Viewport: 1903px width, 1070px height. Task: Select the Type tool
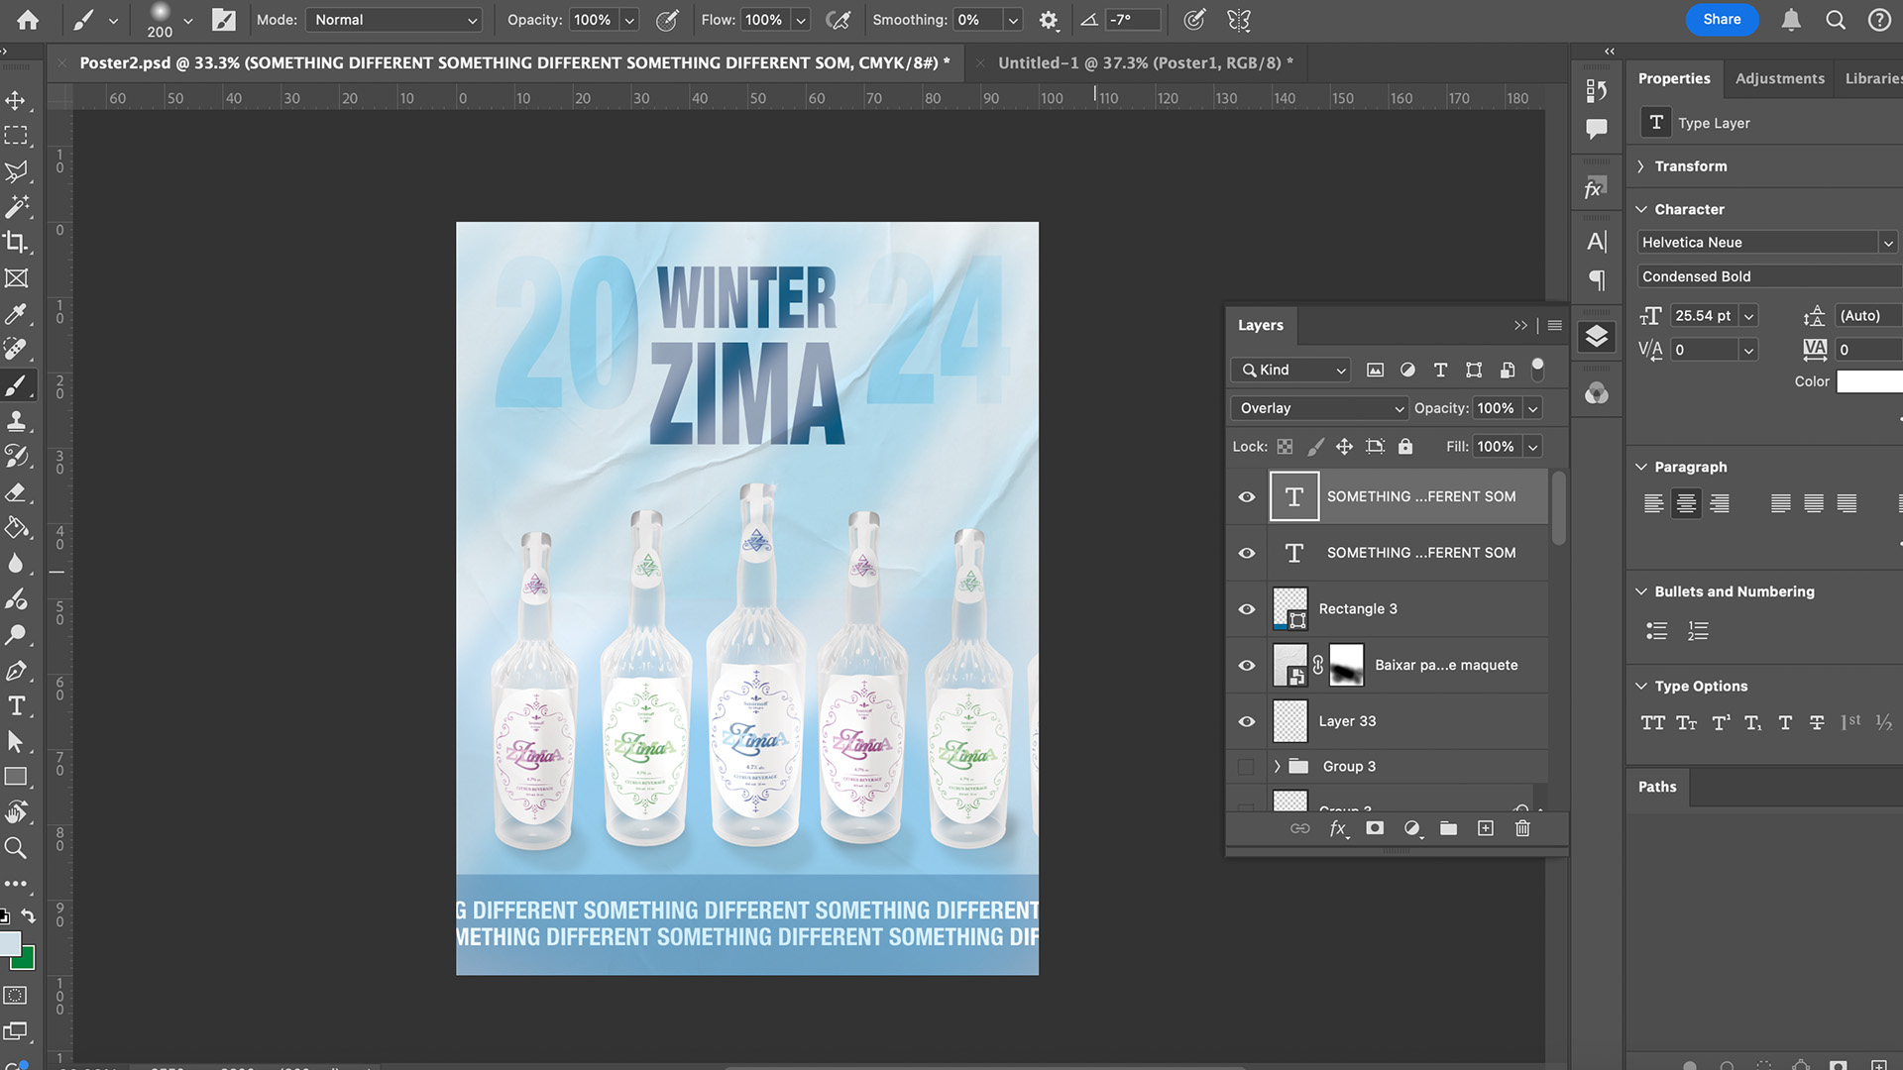(17, 706)
